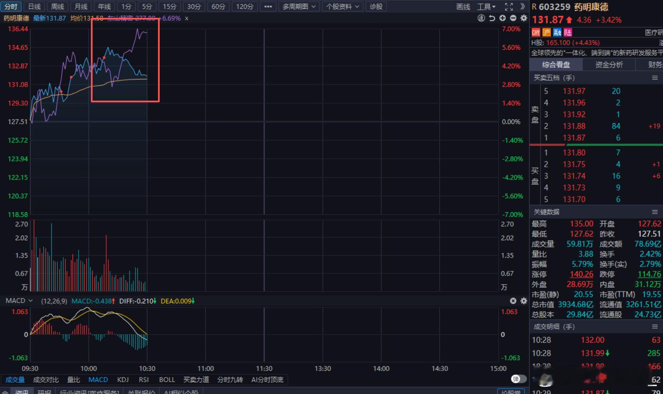The width and height of the screenshot is (663, 394).
Task: Switch to the 年线 yearly chart tab
Action: (104, 6)
